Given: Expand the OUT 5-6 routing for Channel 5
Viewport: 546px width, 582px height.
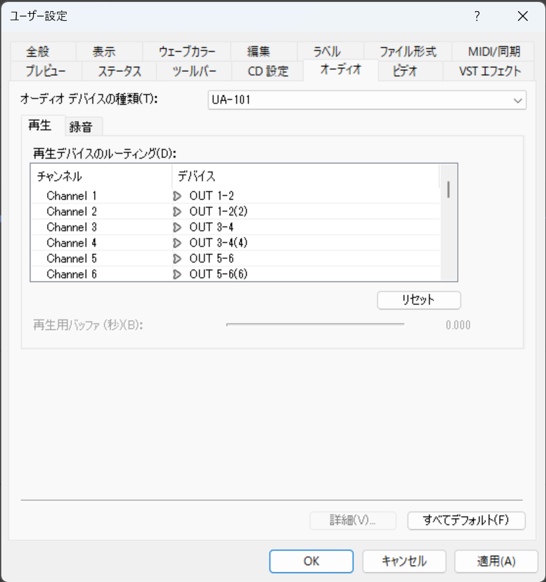Looking at the screenshot, I should click(x=176, y=258).
